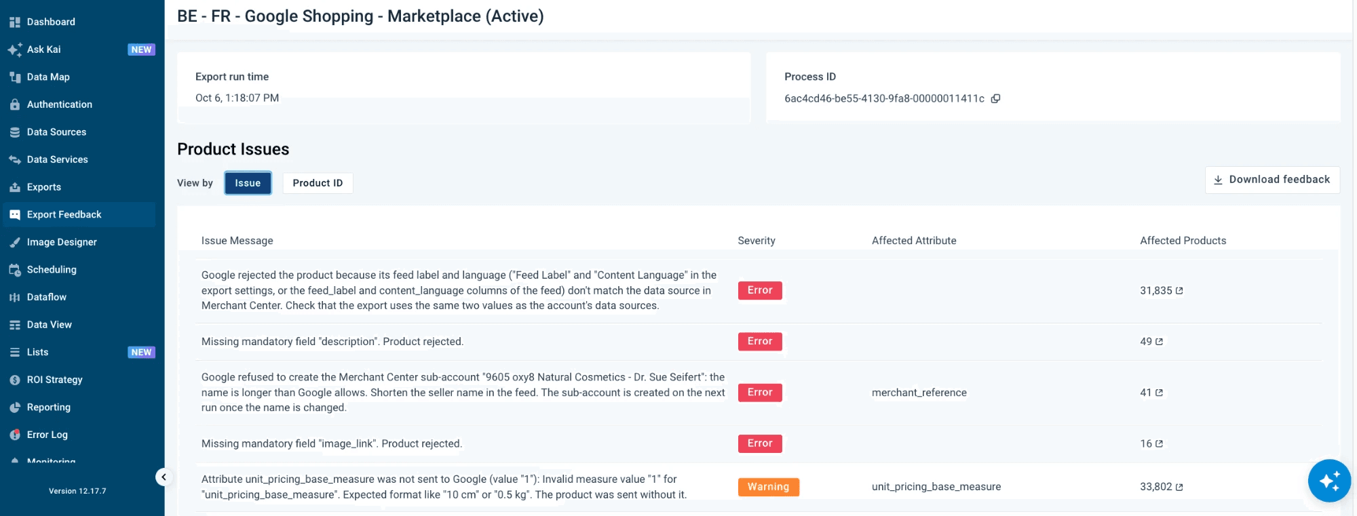Collapse the sidebar with chevron arrow
Screen dimensions: 1357x516
[164, 477]
